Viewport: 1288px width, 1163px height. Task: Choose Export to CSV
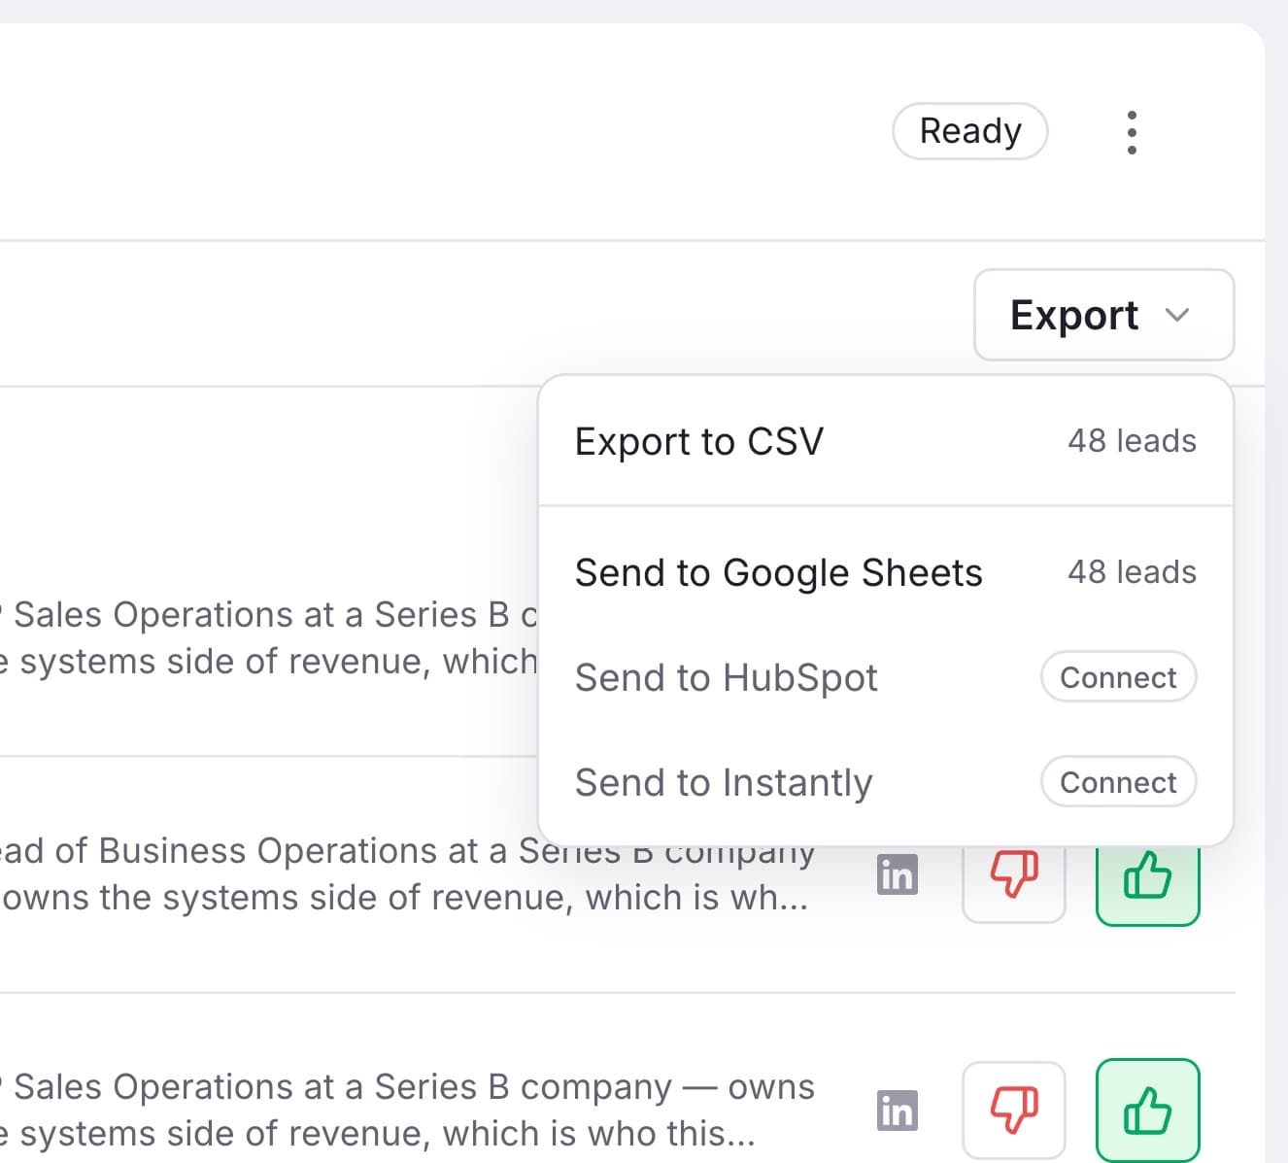coord(886,441)
